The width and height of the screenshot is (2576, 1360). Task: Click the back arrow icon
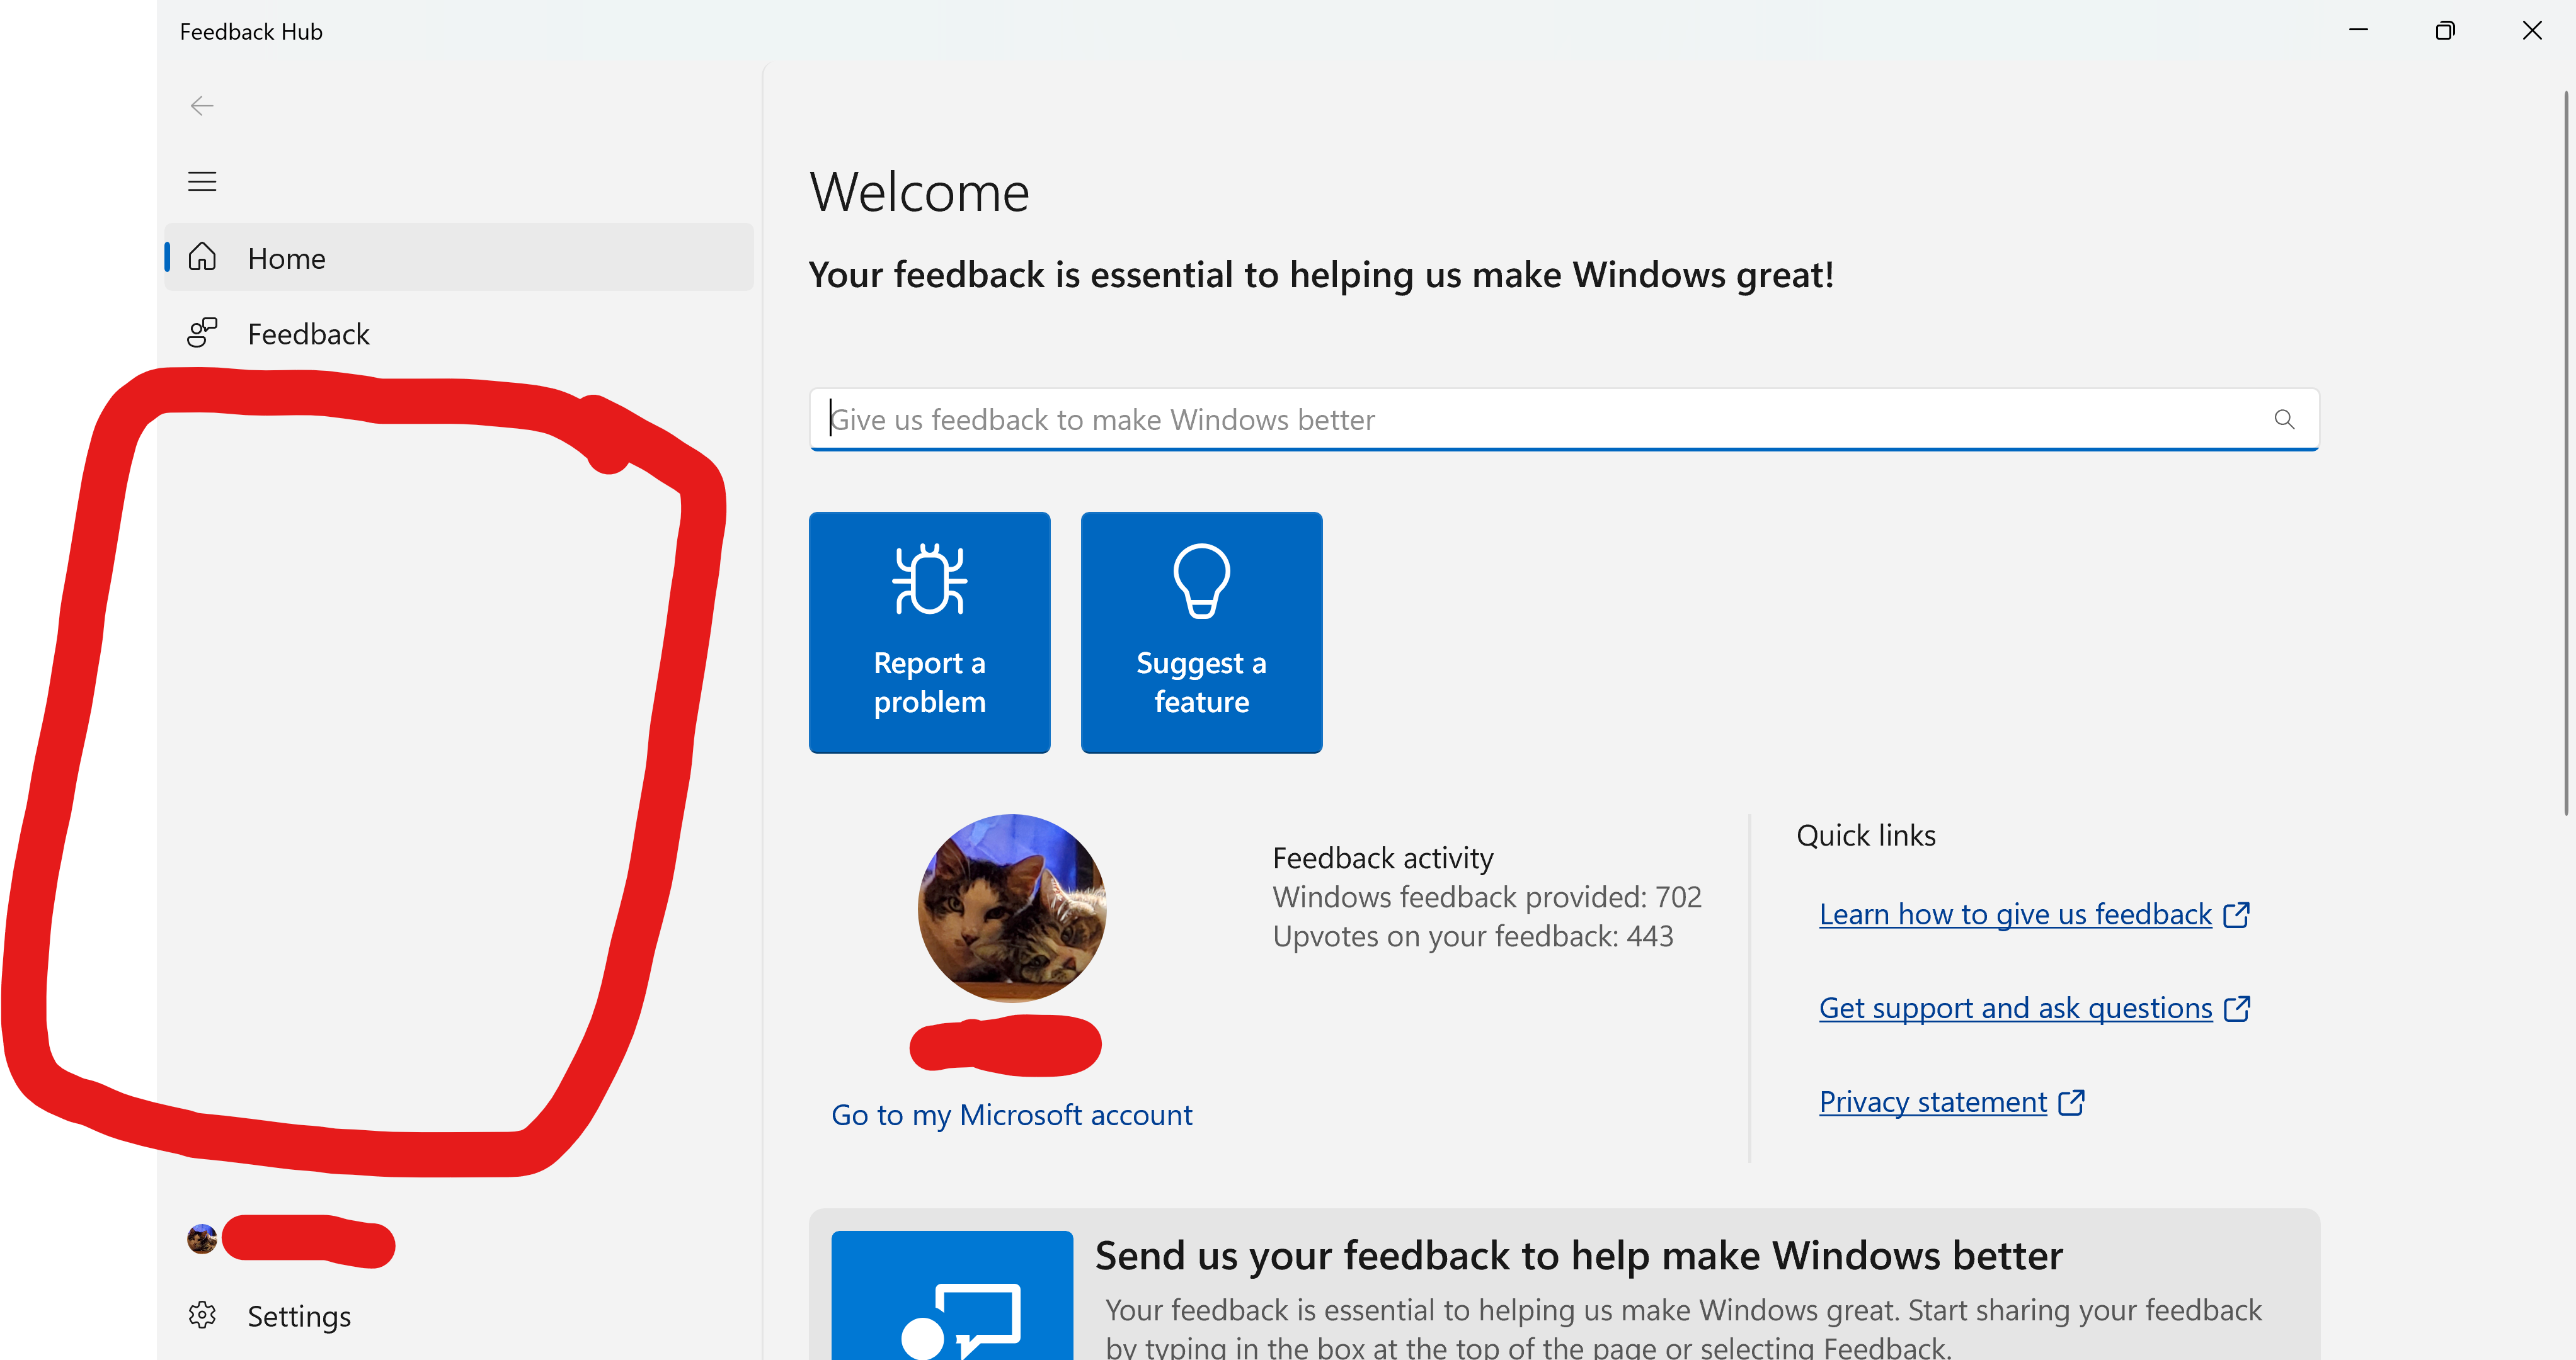(202, 106)
